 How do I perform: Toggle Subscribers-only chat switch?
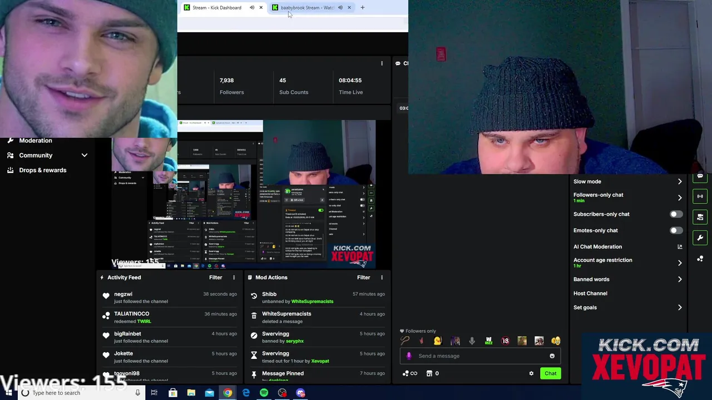click(676, 214)
